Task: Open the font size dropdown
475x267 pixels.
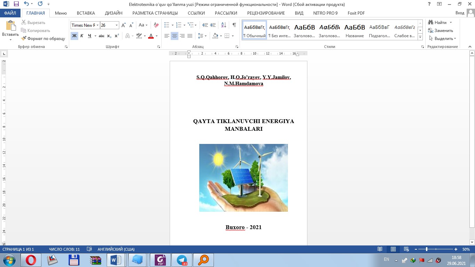Action: tap(116, 25)
